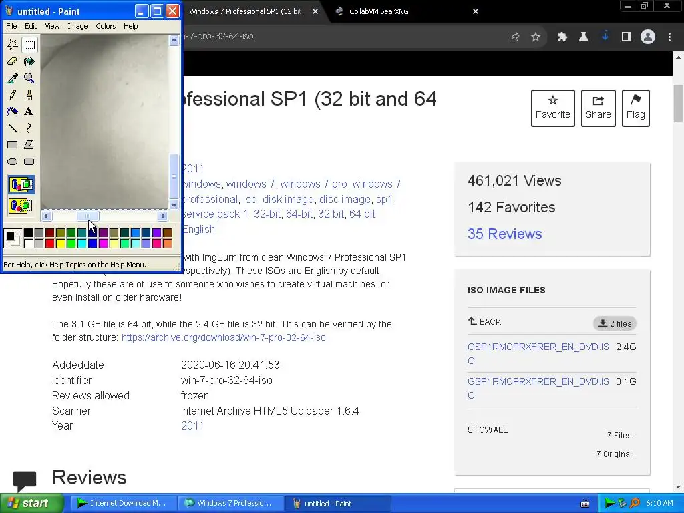Select the Pencil tool in Paint
The height and width of the screenshot is (513, 684).
tap(13, 95)
